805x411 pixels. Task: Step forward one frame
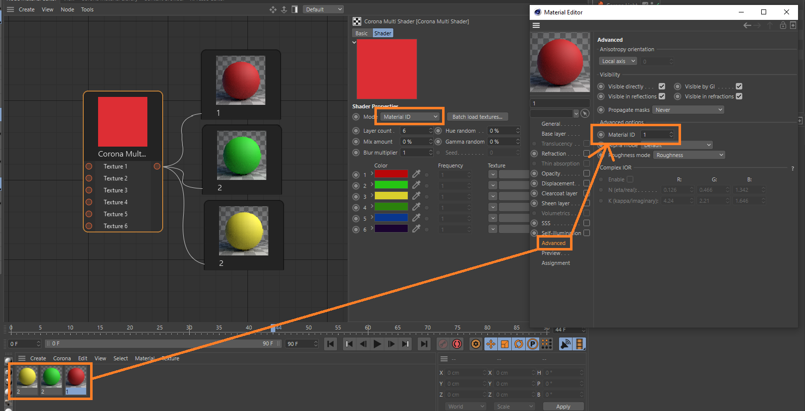coord(391,344)
